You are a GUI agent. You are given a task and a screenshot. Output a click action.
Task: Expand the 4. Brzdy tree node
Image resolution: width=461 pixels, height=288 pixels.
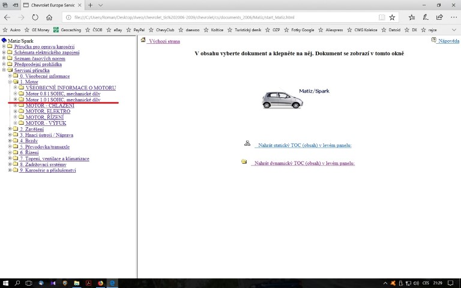pyautogui.click(x=10, y=141)
